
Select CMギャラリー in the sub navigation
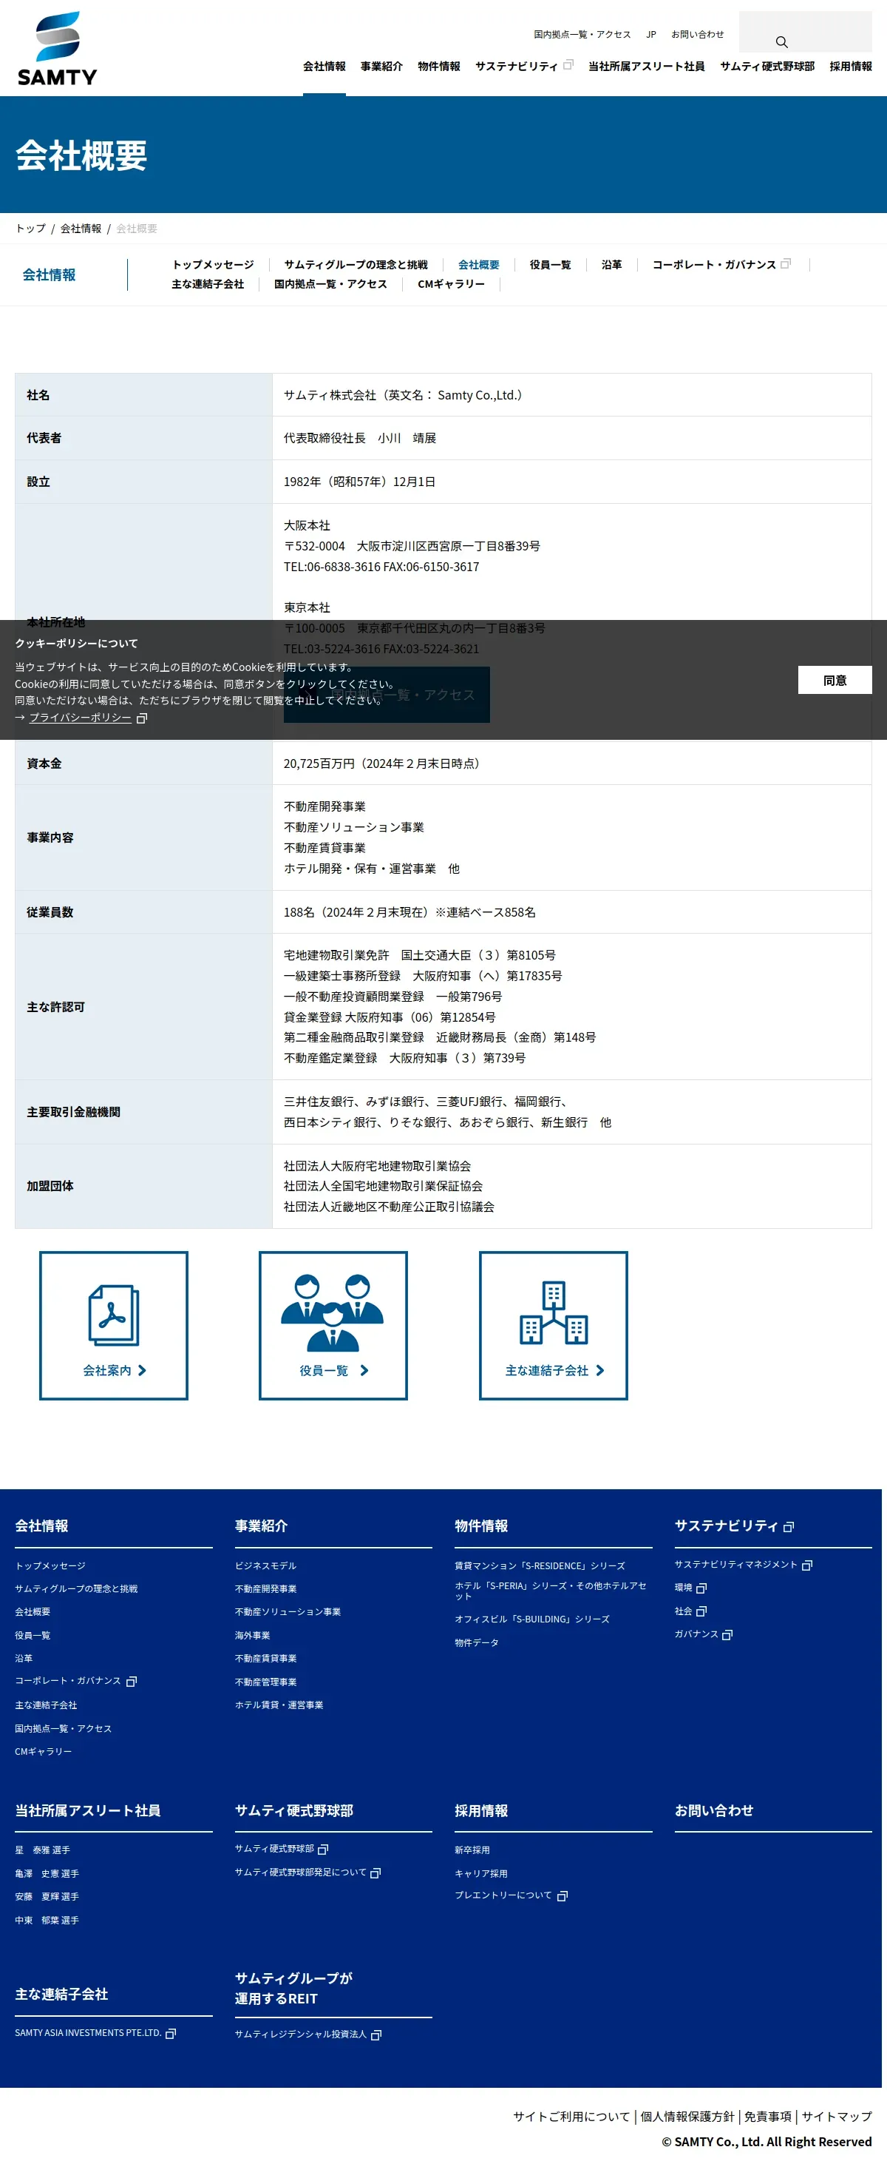click(452, 285)
